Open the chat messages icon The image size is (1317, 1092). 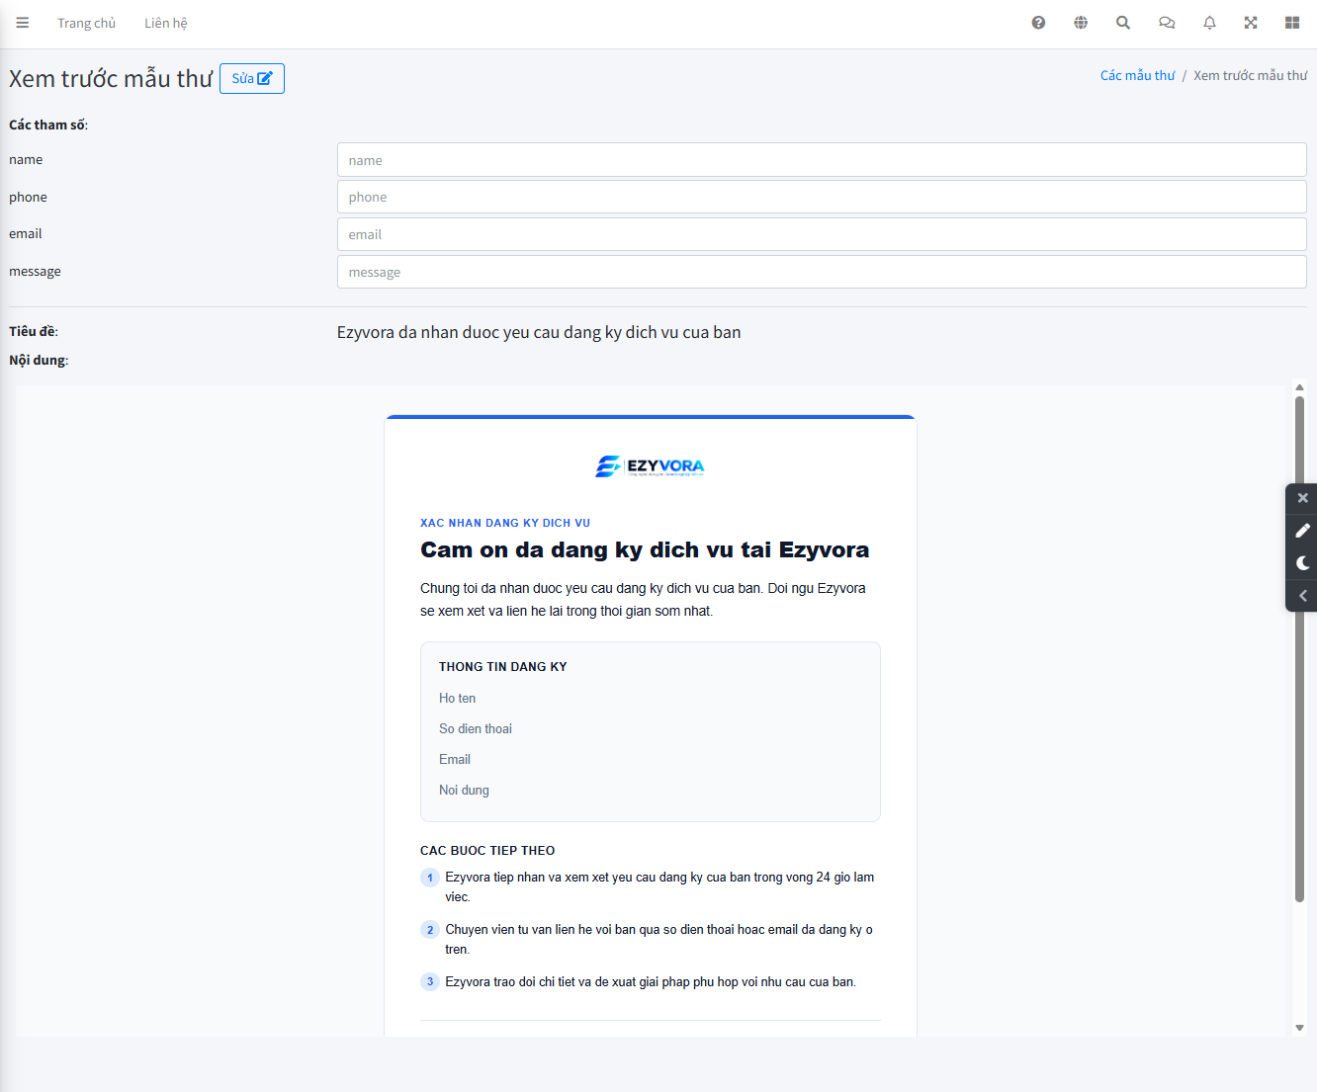coord(1167,23)
